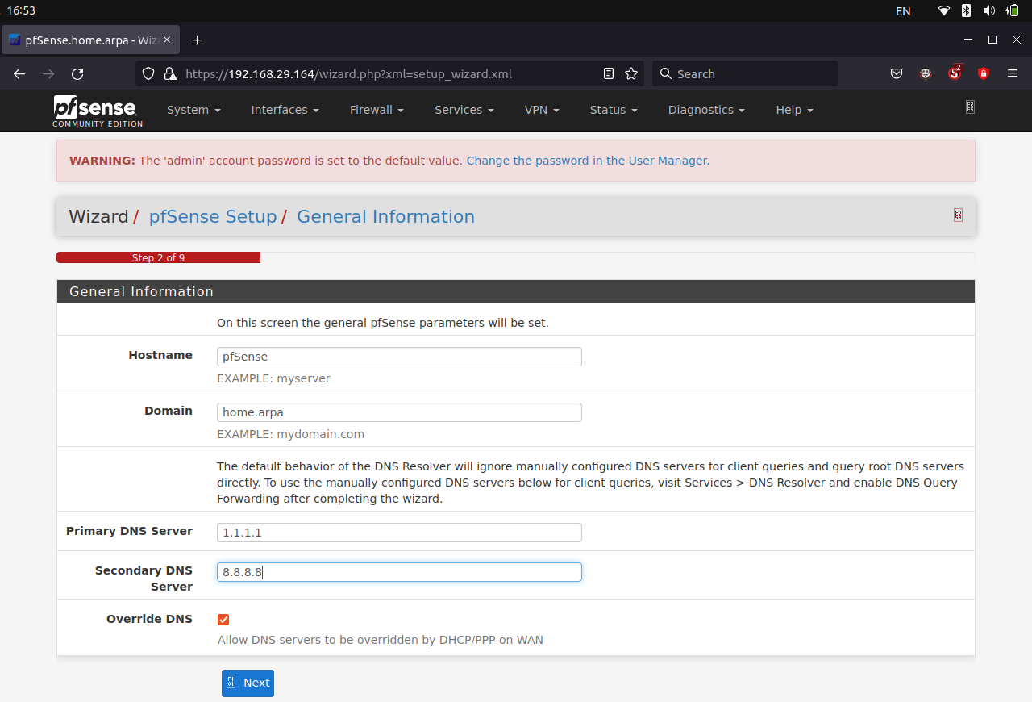The image size is (1032, 702).
Task: Open the Services dropdown menu
Action: click(x=464, y=110)
